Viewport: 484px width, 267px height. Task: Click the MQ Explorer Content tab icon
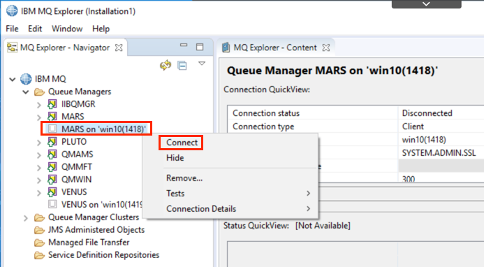226,48
